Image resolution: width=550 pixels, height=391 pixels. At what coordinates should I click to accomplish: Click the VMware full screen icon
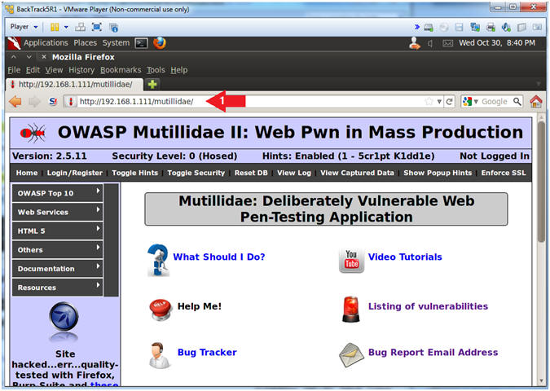coord(97,27)
